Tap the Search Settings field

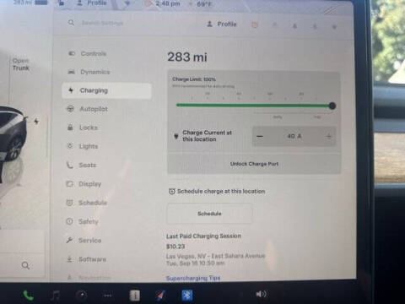point(102,23)
